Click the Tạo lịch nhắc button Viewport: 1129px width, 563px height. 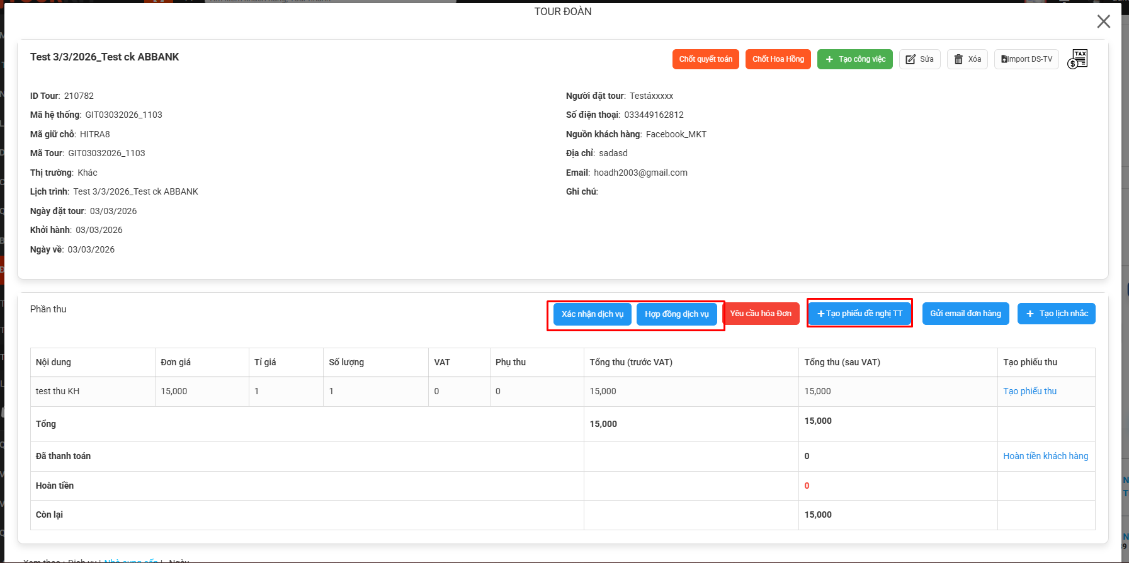tap(1056, 314)
